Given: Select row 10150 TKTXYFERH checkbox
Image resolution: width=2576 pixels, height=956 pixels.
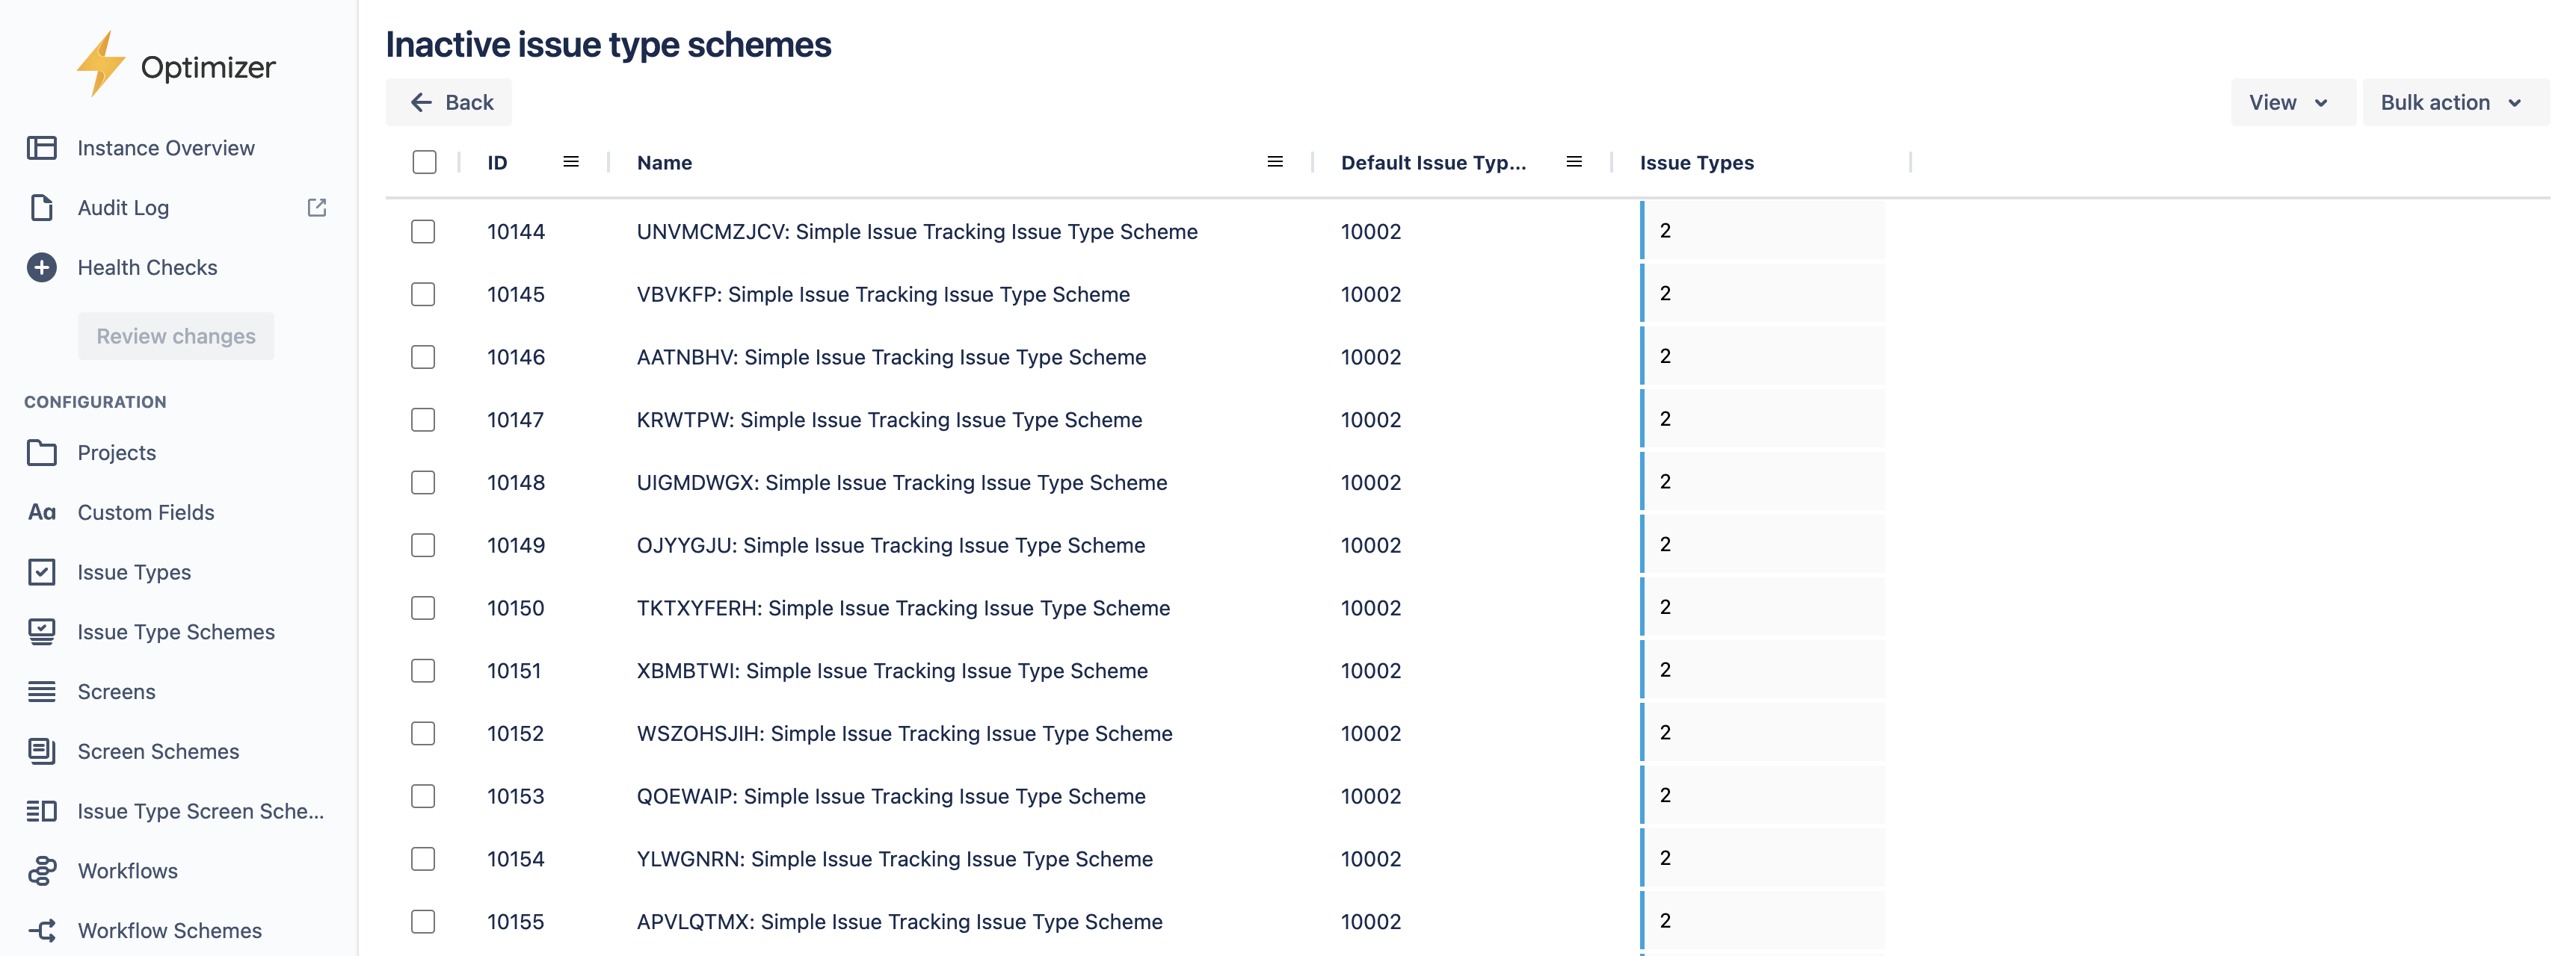Looking at the screenshot, I should [x=423, y=609].
